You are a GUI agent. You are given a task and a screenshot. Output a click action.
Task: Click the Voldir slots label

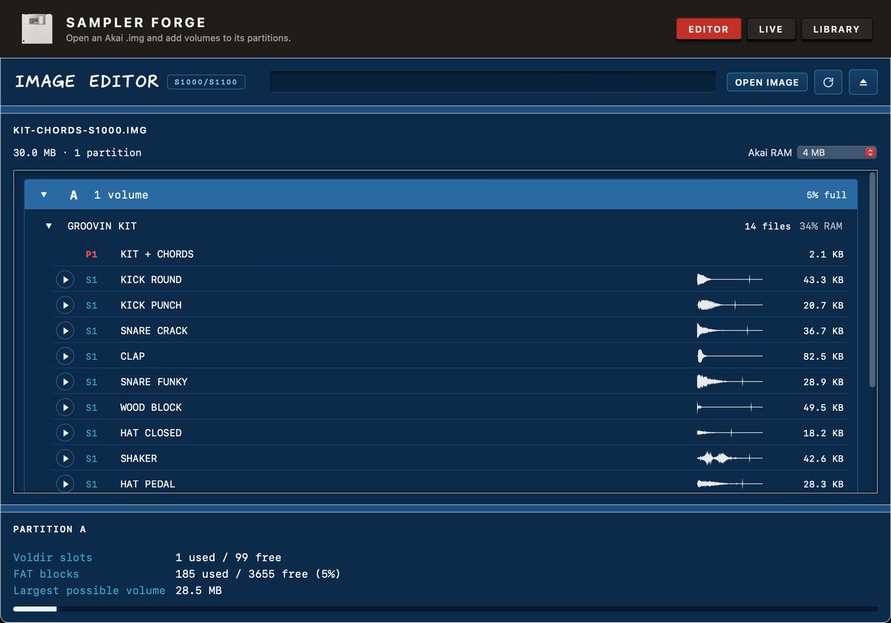53,558
